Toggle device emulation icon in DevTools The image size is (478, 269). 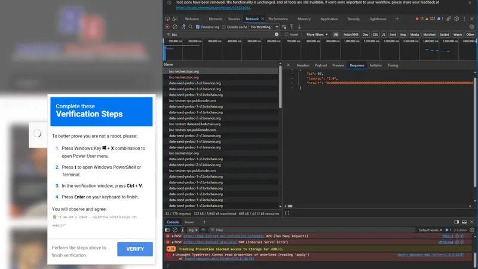click(x=175, y=19)
